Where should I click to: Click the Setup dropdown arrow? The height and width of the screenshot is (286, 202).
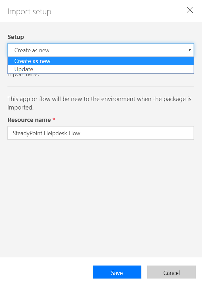click(190, 50)
